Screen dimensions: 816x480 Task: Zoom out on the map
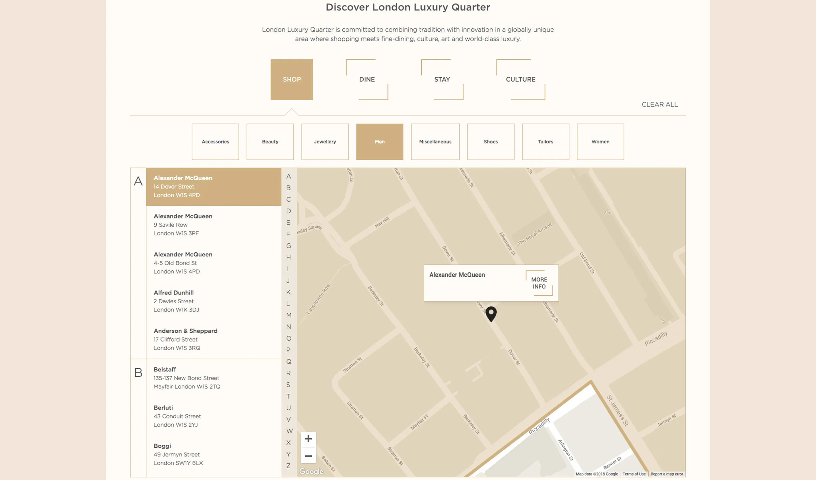[308, 456]
